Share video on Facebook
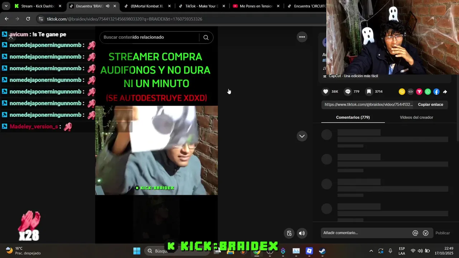459x258 pixels. tap(436, 92)
